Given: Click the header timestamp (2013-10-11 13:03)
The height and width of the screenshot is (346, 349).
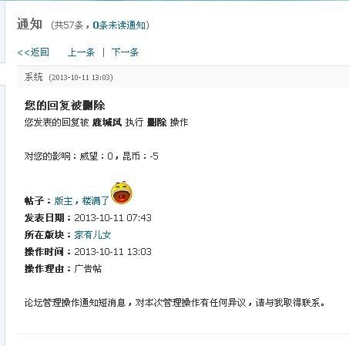Looking at the screenshot, I should (x=81, y=78).
